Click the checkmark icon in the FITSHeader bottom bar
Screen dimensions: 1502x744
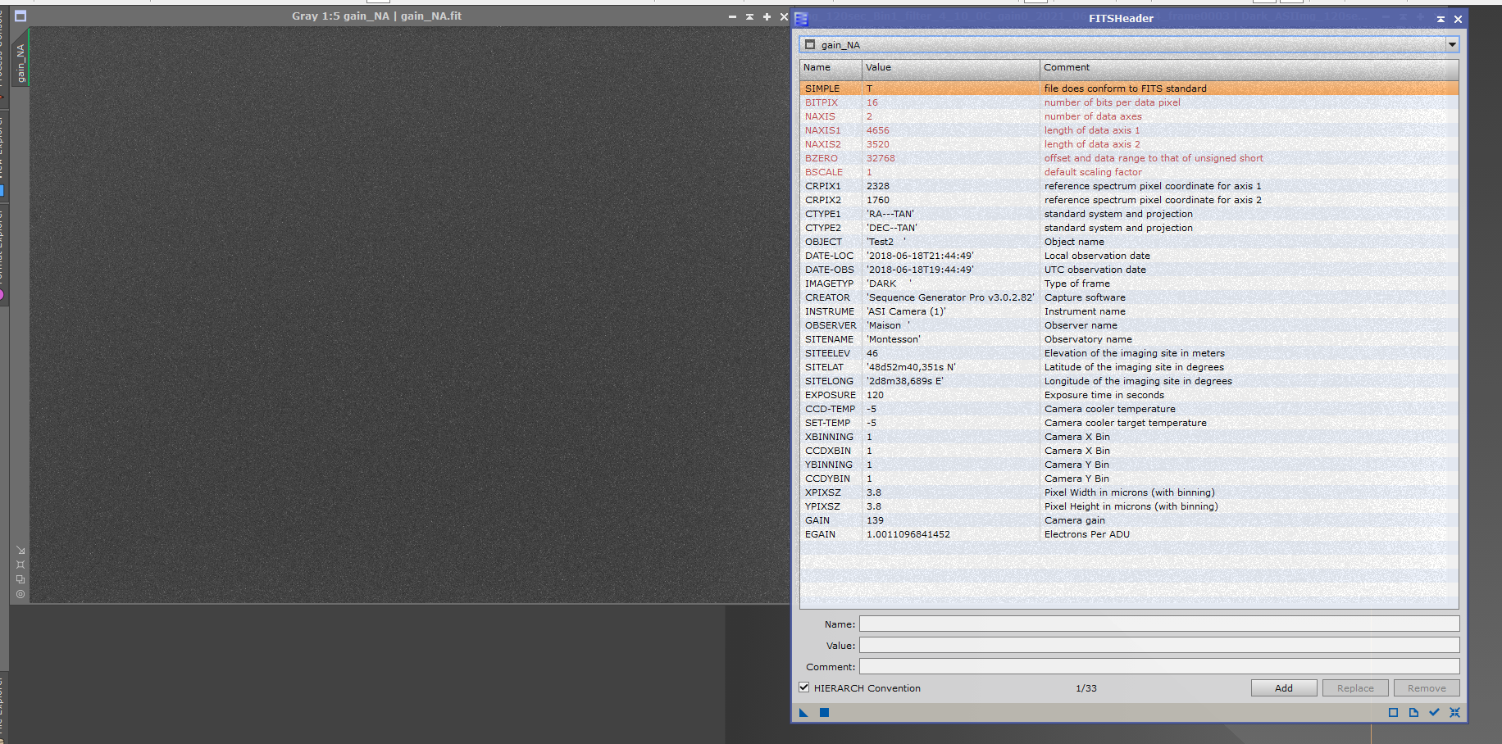pyautogui.click(x=1434, y=713)
